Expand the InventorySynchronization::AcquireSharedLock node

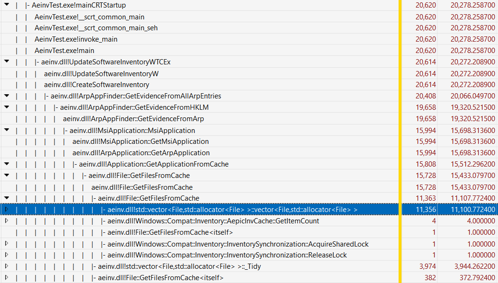[x=6, y=243]
